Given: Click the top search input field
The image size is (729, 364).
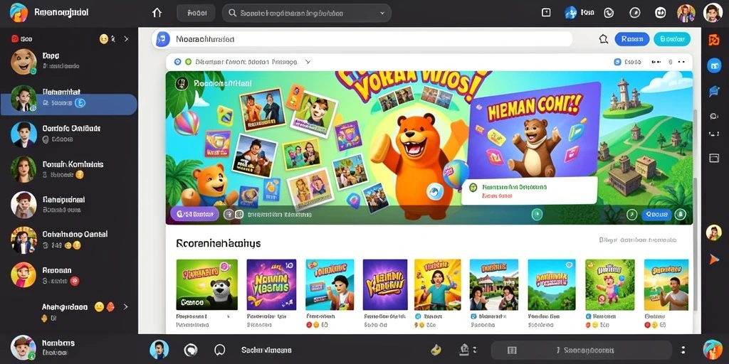Looking at the screenshot, I should [307, 13].
